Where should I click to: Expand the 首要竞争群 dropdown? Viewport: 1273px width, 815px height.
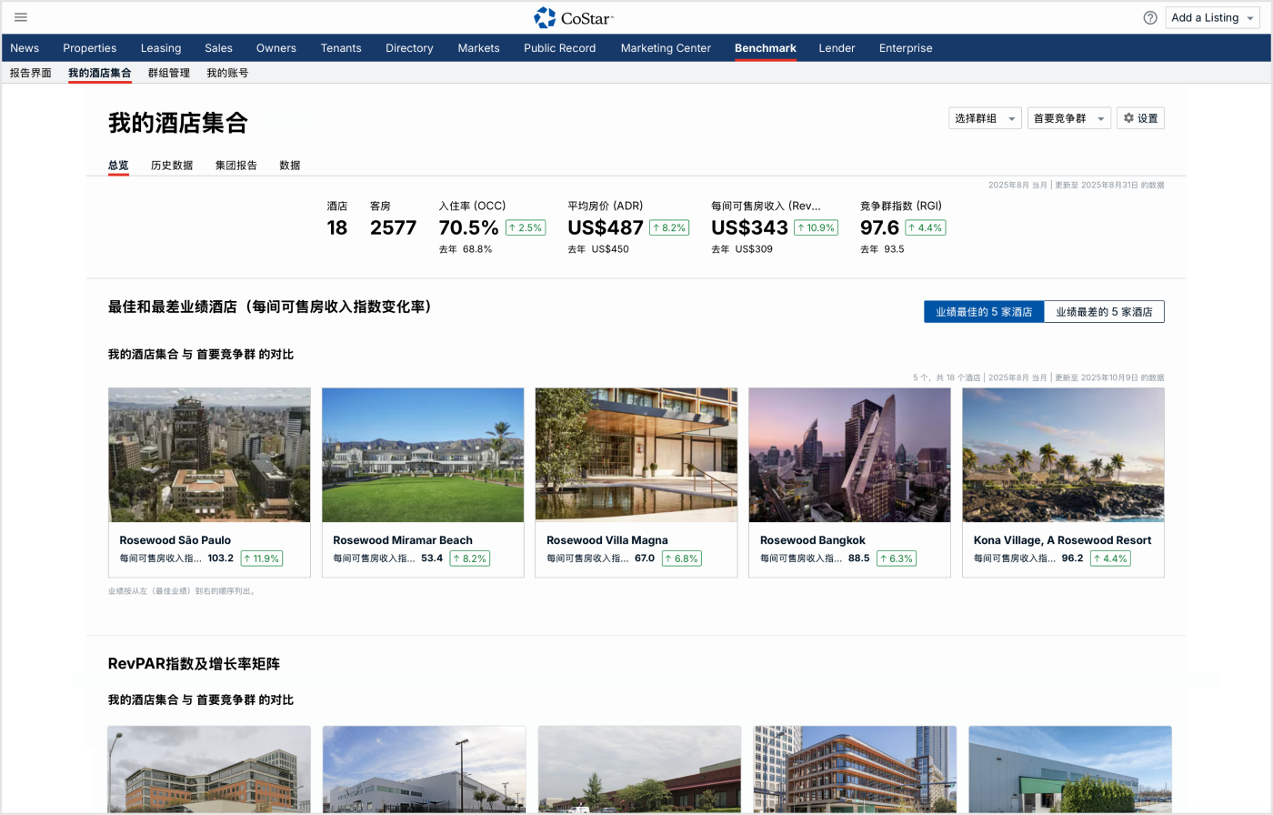pyautogui.click(x=1068, y=118)
